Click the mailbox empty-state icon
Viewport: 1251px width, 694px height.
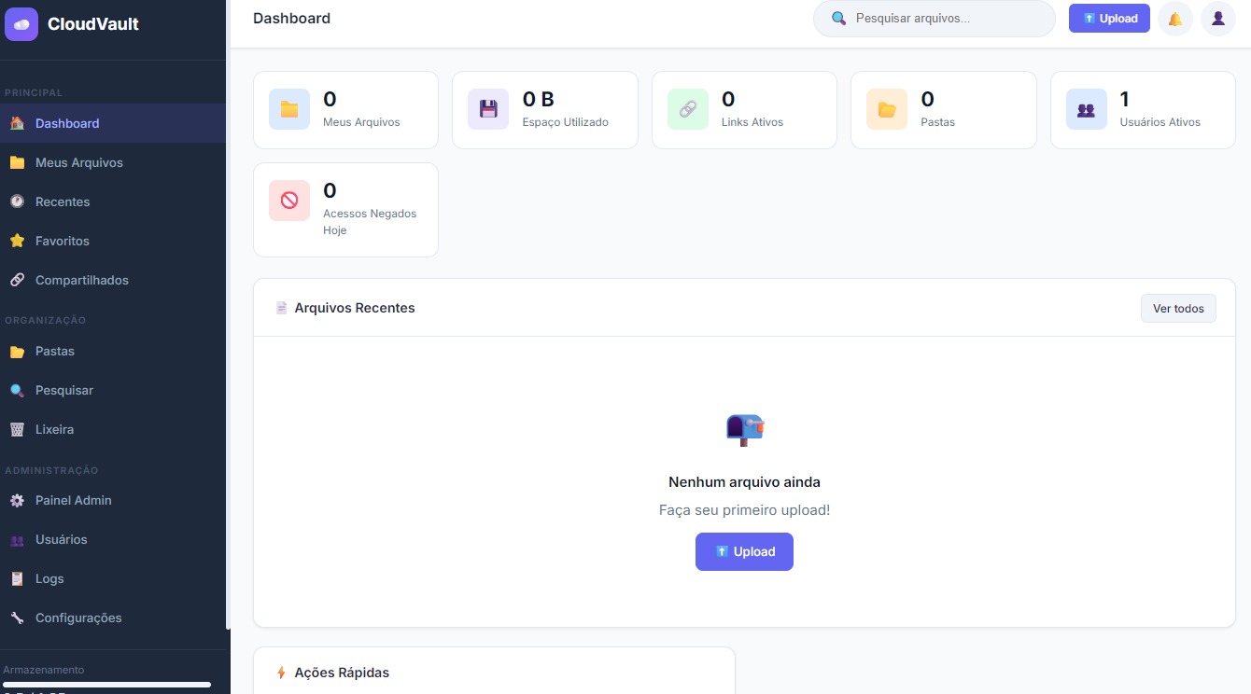coord(744,429)
